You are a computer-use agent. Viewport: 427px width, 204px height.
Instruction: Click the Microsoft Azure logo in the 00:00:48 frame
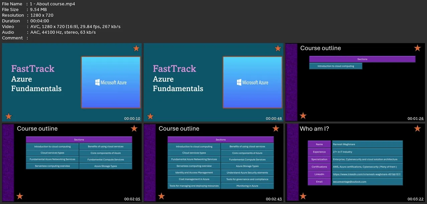pyautogui.click(x=253, y=82)
